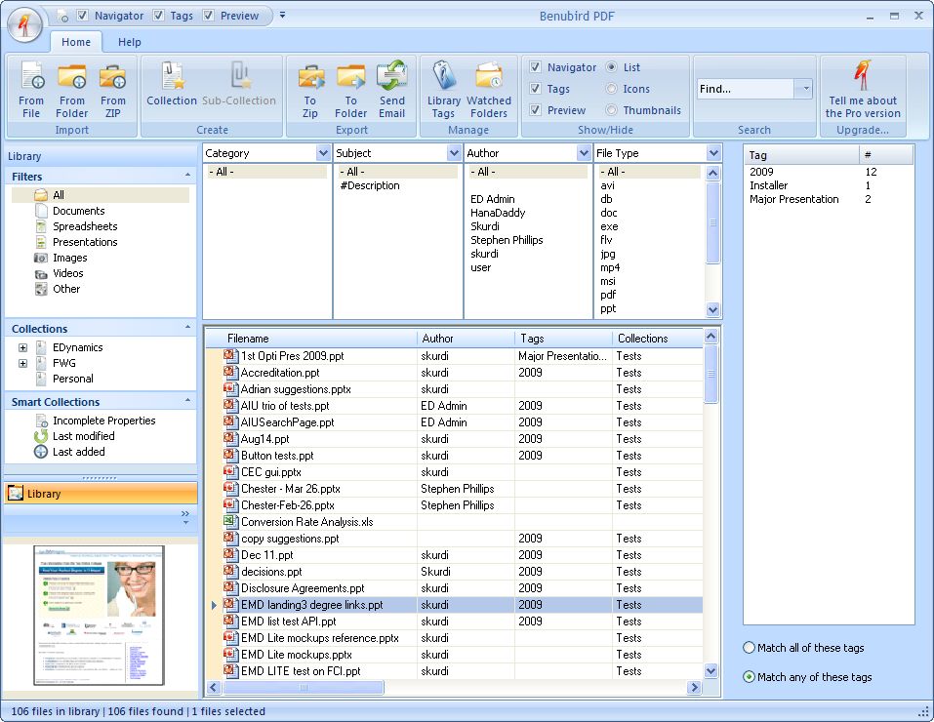Select the Thumbnails view radio button
This screenshot has width=934, height=722.
pyautogui.click(x=611, y=110)
